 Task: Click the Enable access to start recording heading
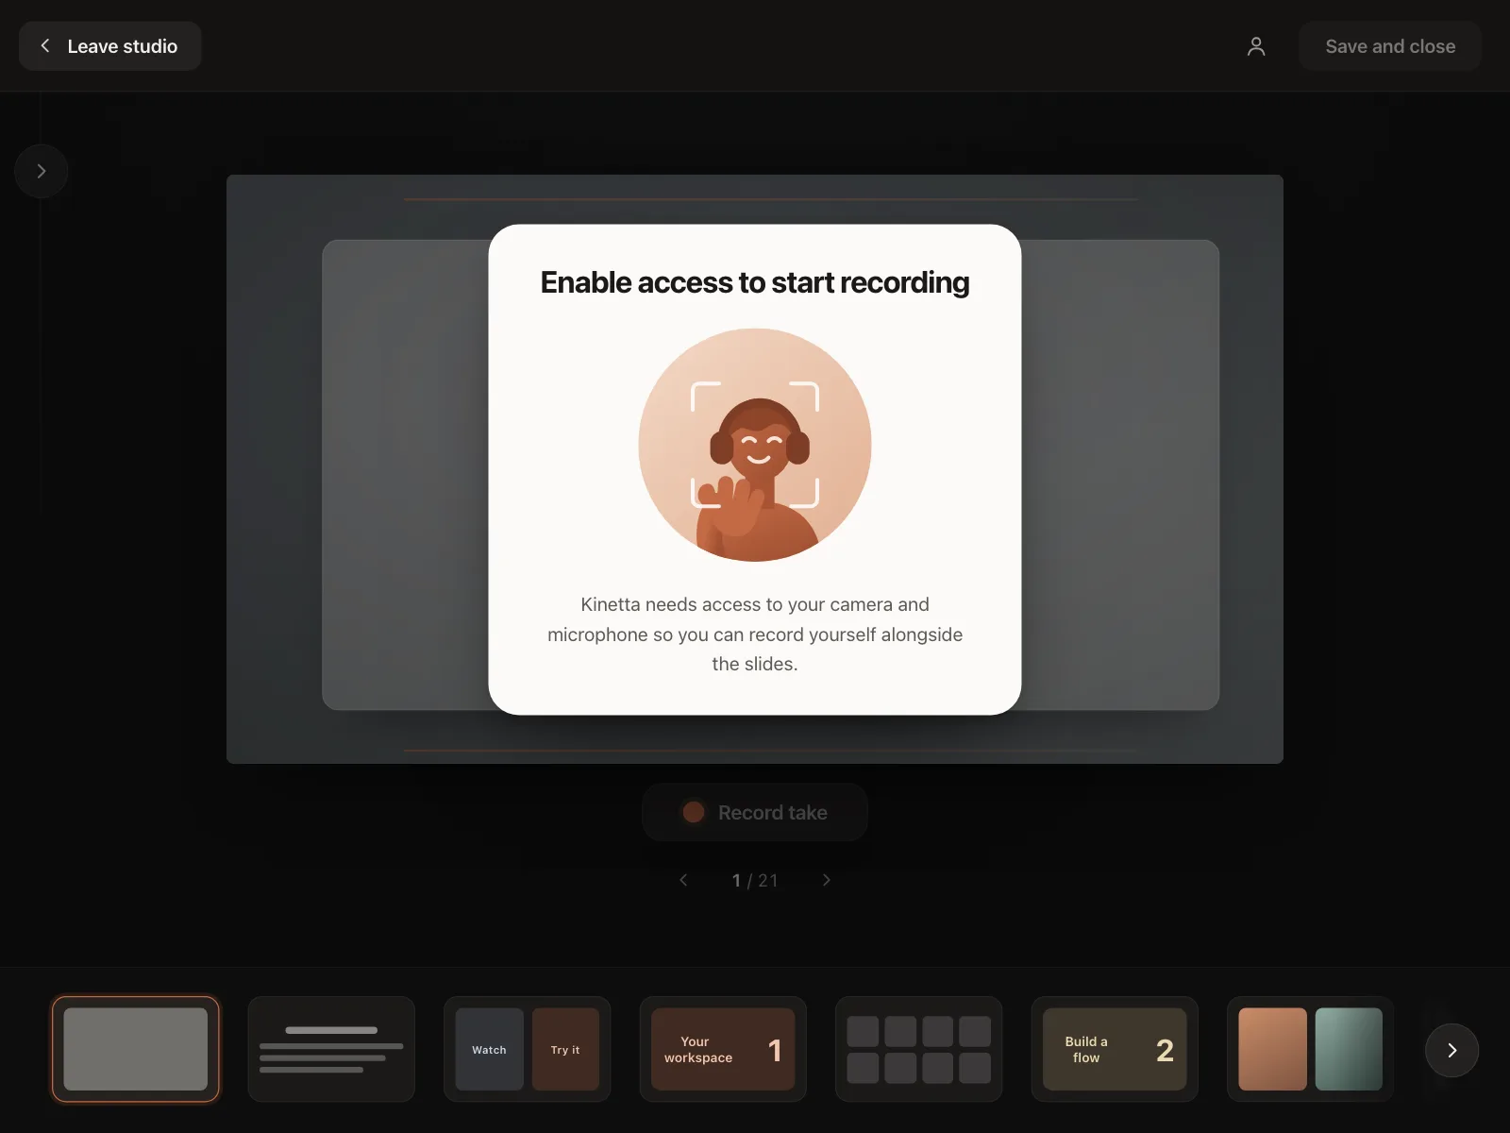click(x=755, y=282)
